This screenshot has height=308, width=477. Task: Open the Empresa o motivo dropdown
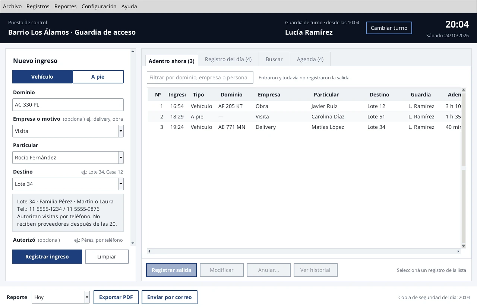point(121,131)
